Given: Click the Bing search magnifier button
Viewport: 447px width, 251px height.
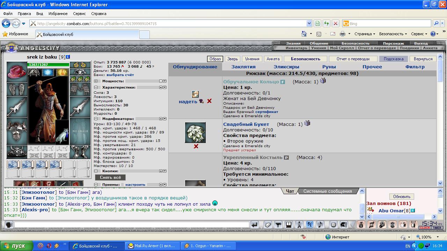Looking at the screenshot, I should pyautogui.click(x=436, y=23).
